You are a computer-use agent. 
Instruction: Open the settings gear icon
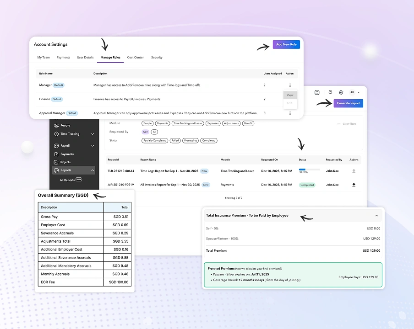point(341,92)
